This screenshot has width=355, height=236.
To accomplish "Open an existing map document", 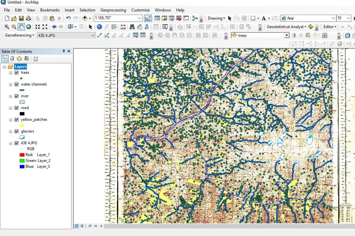I will click(14, 18).
